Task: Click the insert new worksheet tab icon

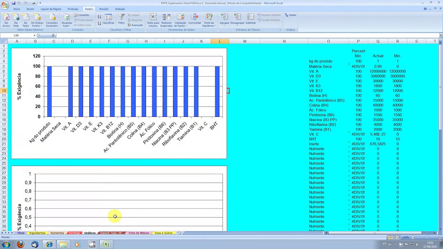Action: pyautogui.click(x=179, y=233)
